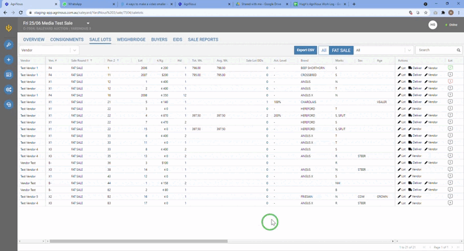The width and height of the screenshot is (464, 251).
Task: Switch to the Consignments tab
Action: pos(67,39)
